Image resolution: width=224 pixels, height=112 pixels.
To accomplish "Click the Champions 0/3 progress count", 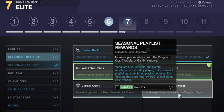I will (x=55, y=81).
